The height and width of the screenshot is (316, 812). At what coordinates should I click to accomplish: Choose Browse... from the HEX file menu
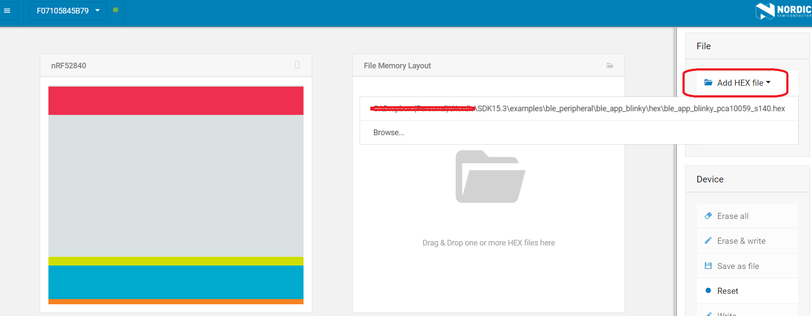tap(389, 133)
